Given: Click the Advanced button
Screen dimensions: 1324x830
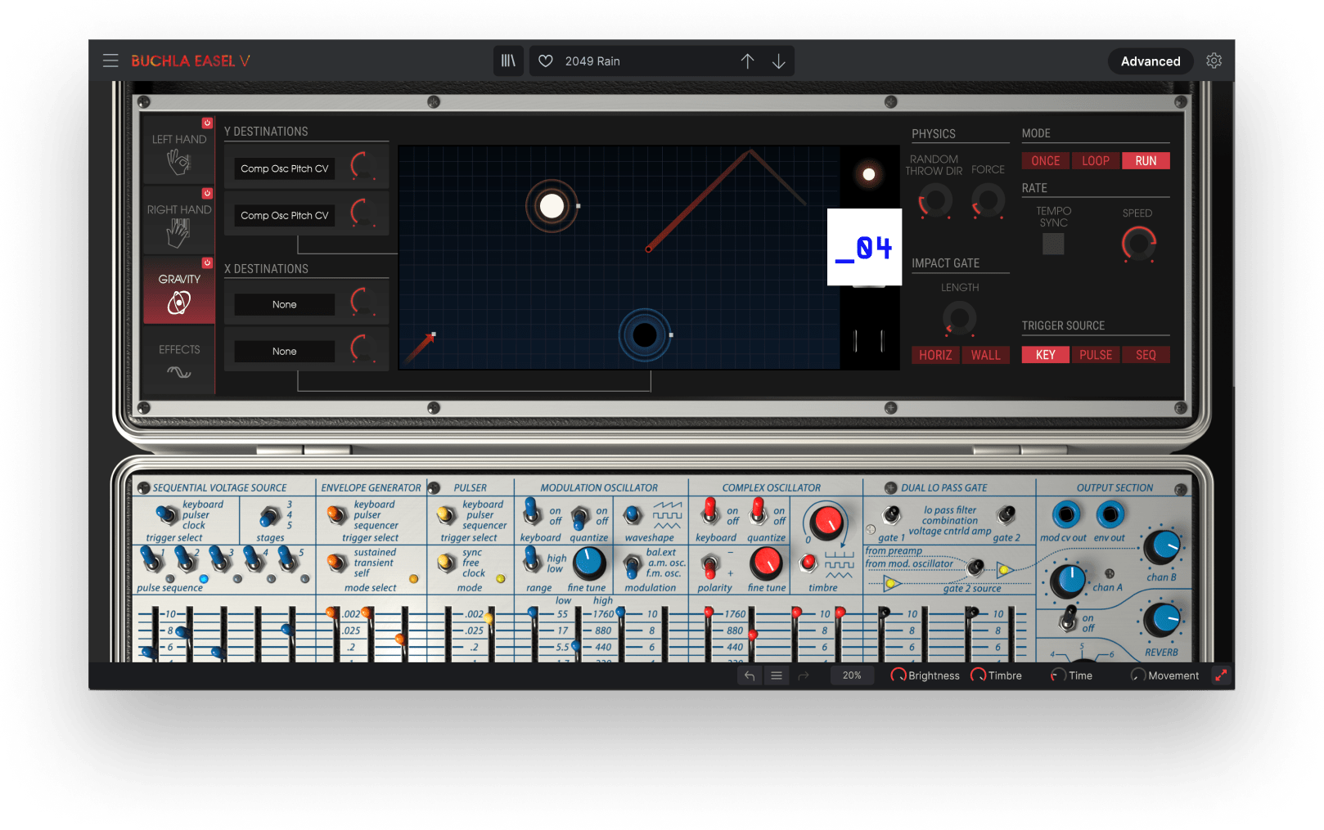Looking at the screenshot, I should coord(1150,61).
